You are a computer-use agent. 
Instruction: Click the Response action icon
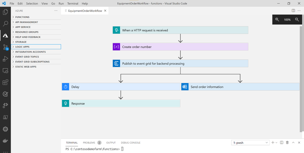click(65, 104)
